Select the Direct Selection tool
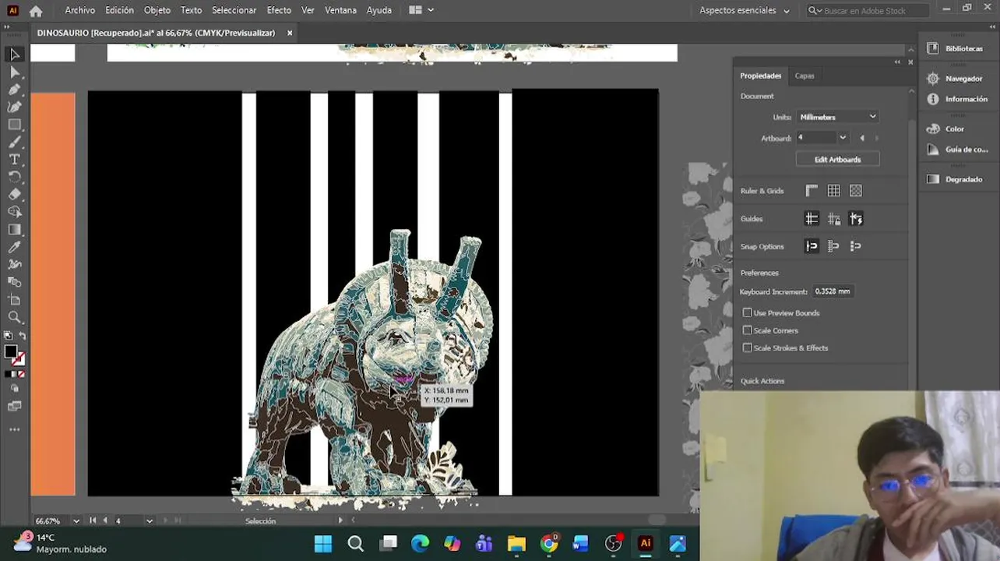This screenshot has width=1000, height=561. pos(14,72)
